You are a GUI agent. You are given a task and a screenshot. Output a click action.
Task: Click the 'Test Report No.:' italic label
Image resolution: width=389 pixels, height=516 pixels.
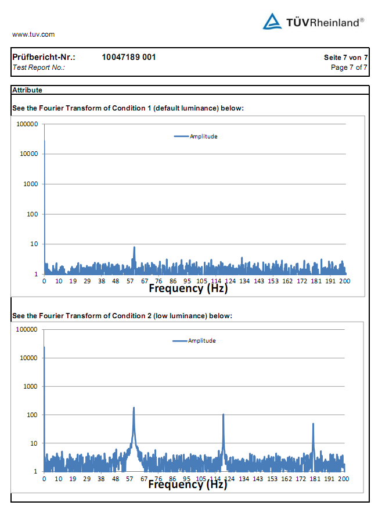(38, 67)
